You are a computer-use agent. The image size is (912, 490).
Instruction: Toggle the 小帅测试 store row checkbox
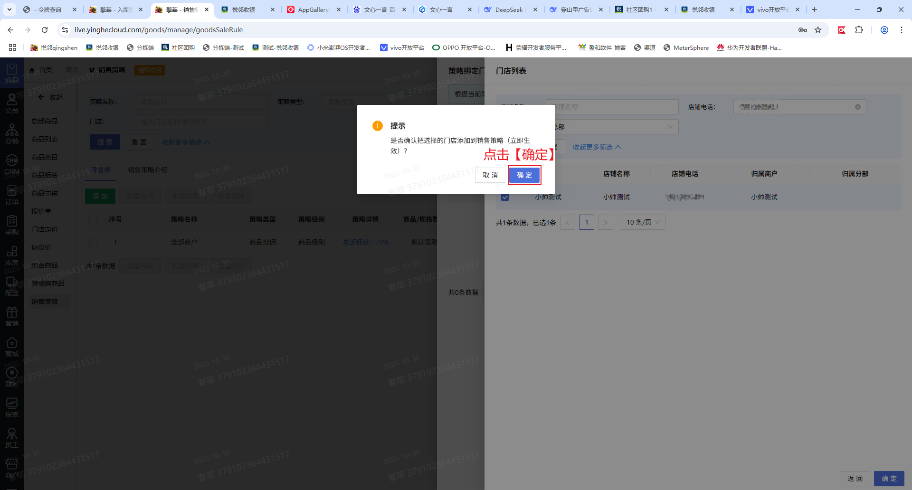[505, 197]
